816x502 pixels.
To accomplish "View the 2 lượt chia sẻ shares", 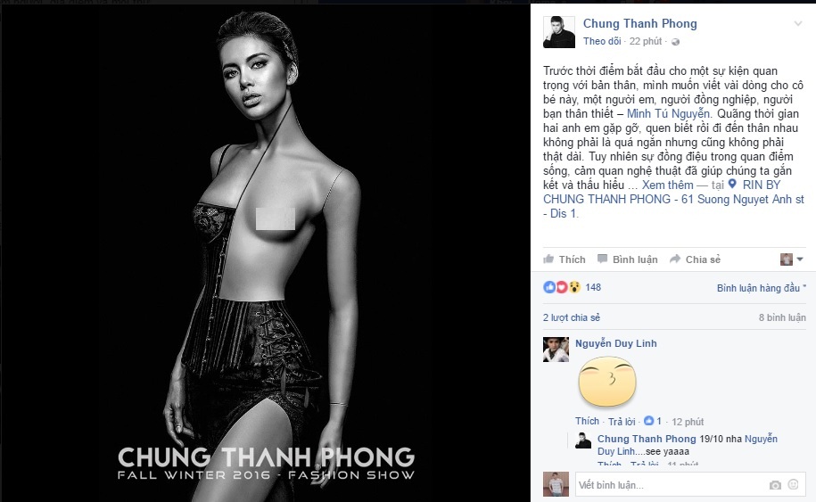I will coord(572,317).
